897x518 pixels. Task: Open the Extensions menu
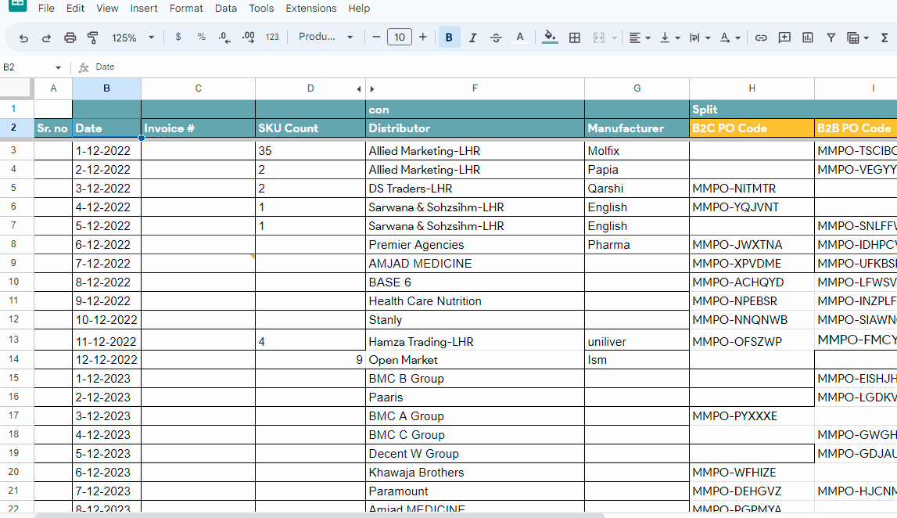[311, 8]
